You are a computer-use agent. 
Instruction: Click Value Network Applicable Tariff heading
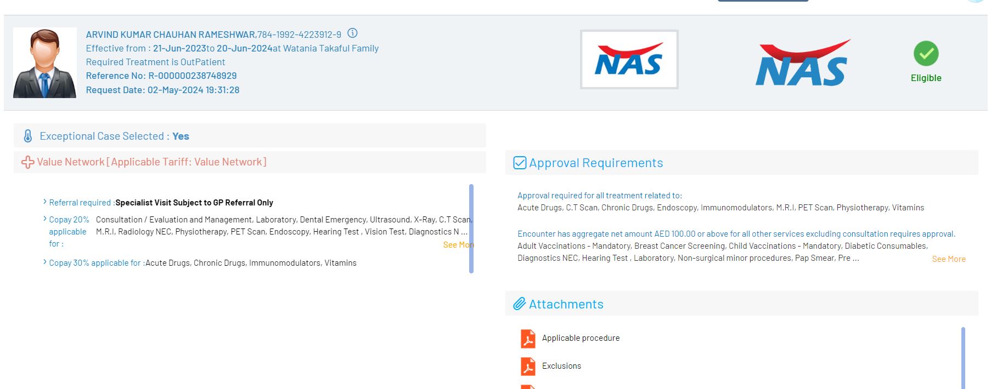[151, 162]
